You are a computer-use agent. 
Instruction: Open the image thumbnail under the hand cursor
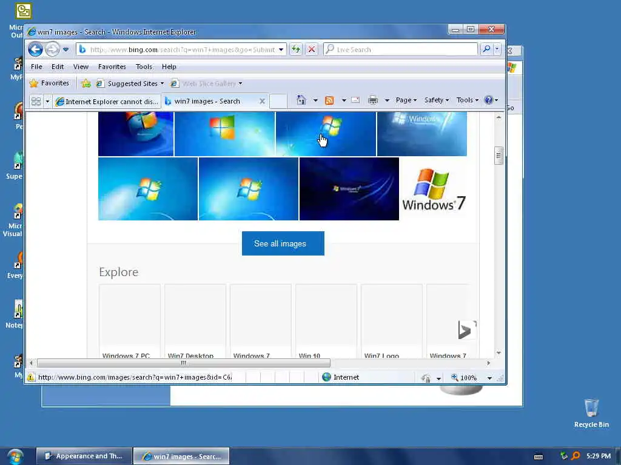[x=326, y=134]
